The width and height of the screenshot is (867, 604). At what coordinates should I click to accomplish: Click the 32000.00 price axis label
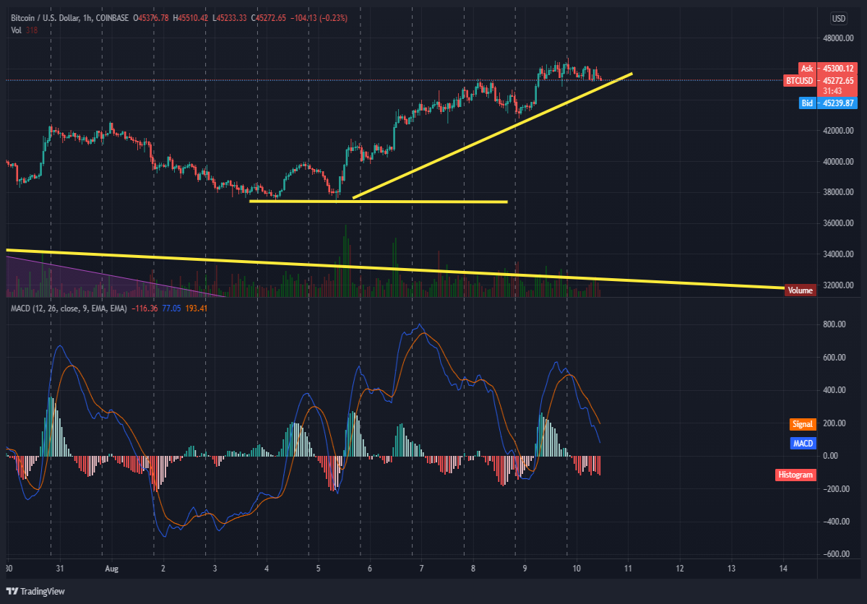tap(837, 285)
